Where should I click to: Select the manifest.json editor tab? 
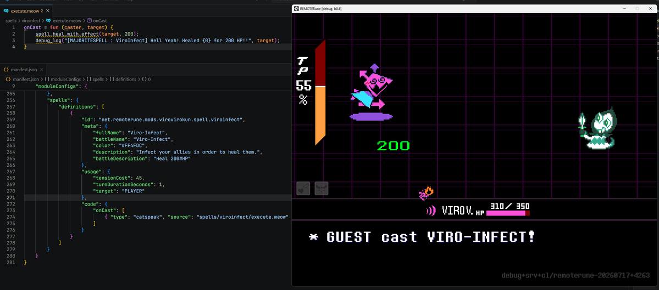23,69
